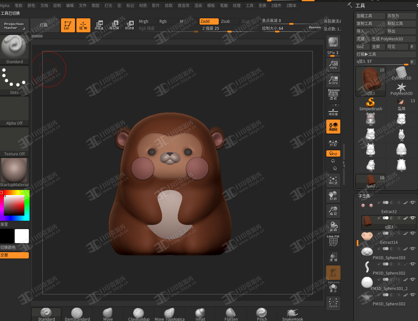Open the 材质 material menu
This screenshot has width=418, height=321.
[143, 5]
